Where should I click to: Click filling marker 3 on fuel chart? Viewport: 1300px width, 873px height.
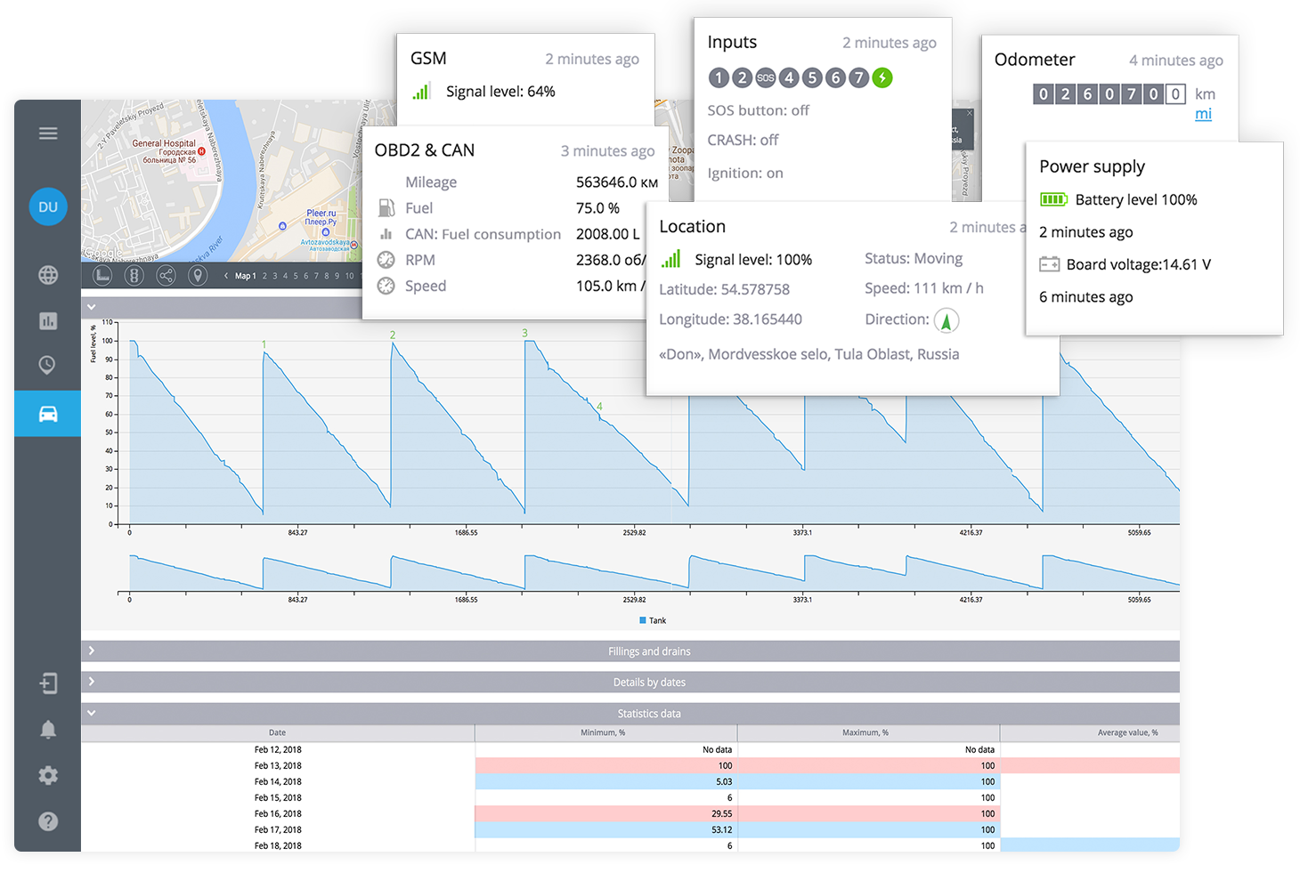[524, 333]
